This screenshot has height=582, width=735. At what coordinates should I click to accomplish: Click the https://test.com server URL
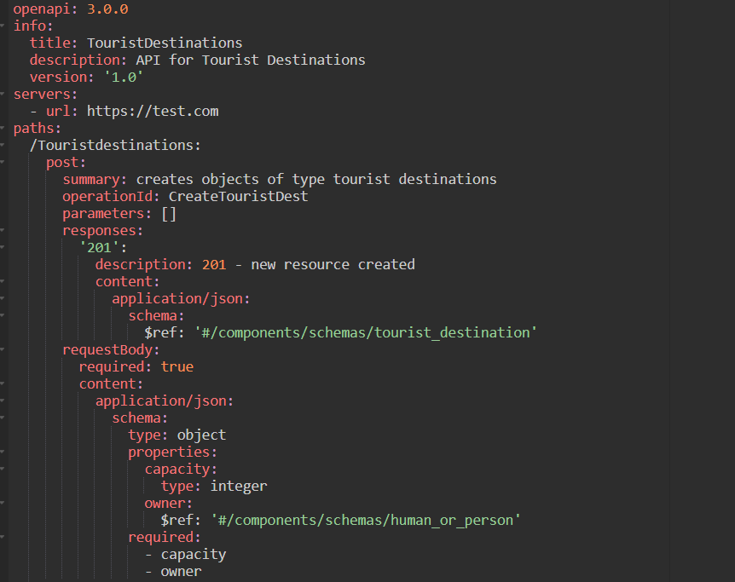click(x=152, y=111)
